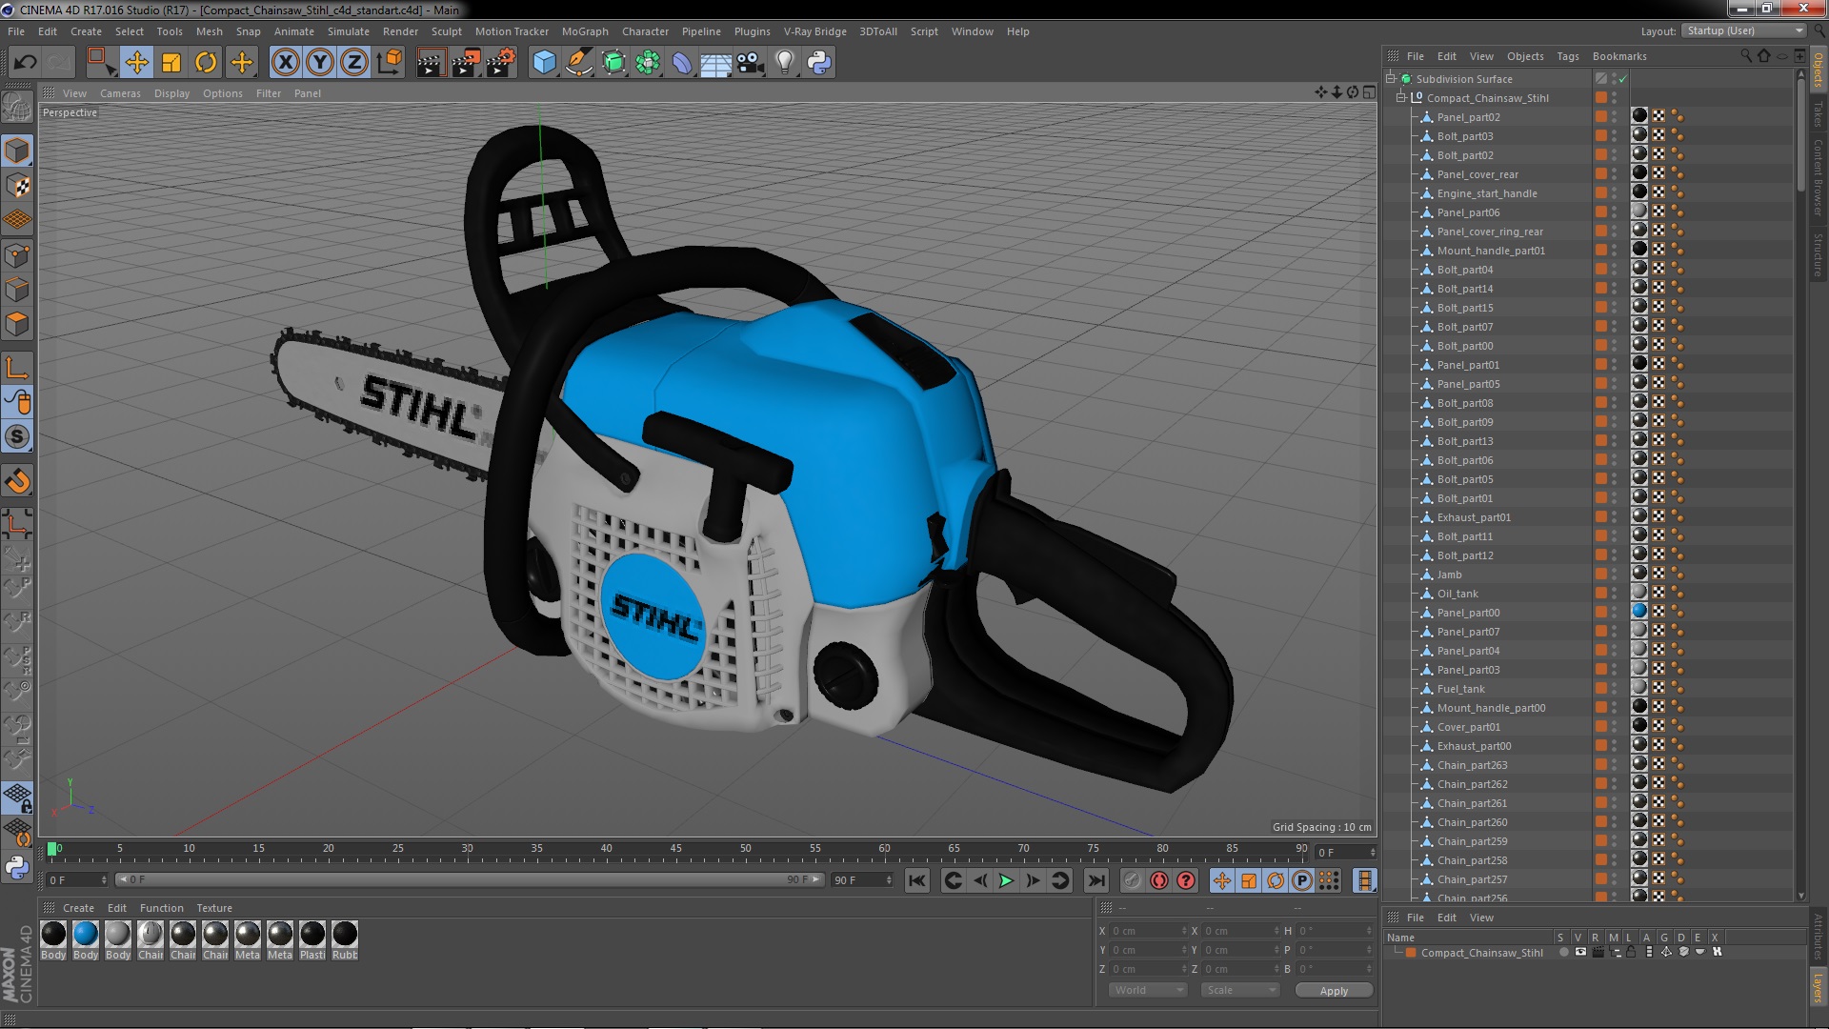Toggle Y axis lock
This screenshot has height=1029, width=1829.
pos(320,63)
